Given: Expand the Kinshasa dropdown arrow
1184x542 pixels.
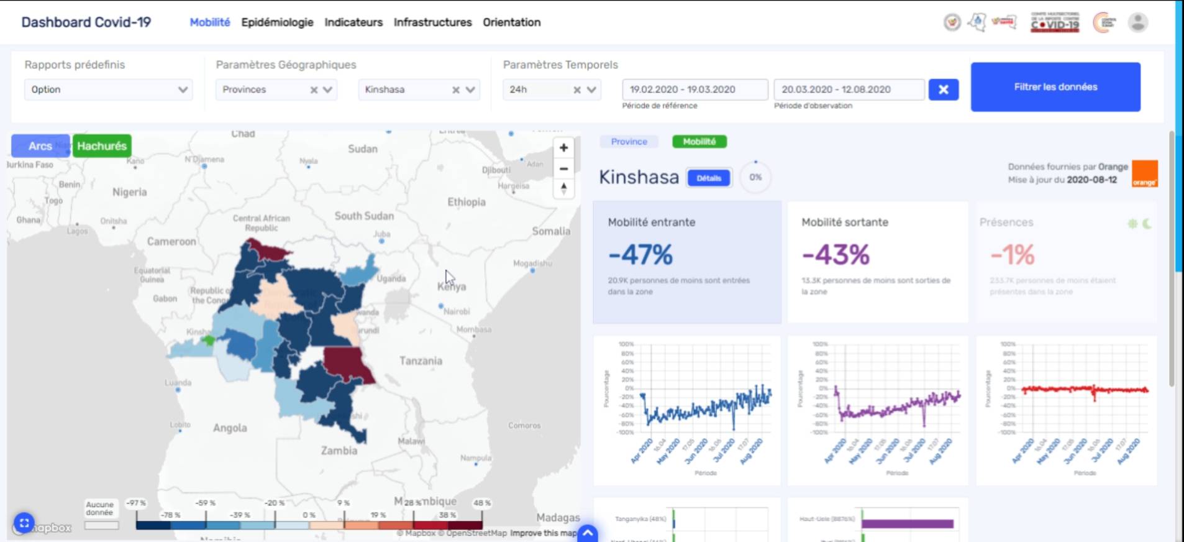Looking at the screenshot, I should click(x=470, y=90).
